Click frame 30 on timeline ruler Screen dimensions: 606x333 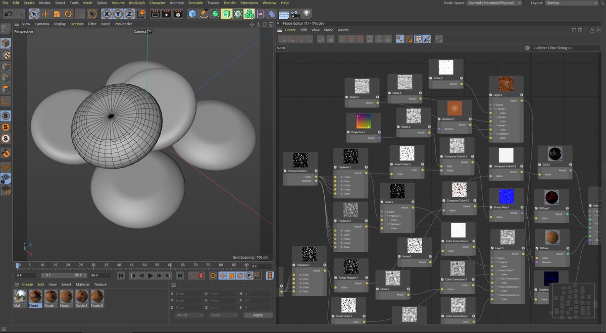point(93,265)
